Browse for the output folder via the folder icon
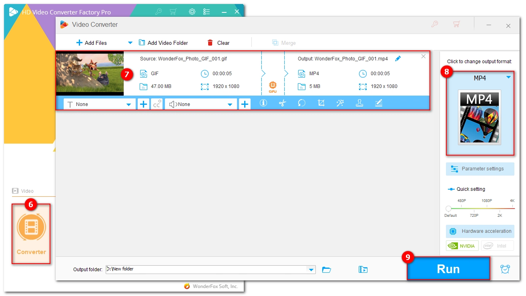The width and height of the screenshot is (526, 296). [x=327, y=270]
